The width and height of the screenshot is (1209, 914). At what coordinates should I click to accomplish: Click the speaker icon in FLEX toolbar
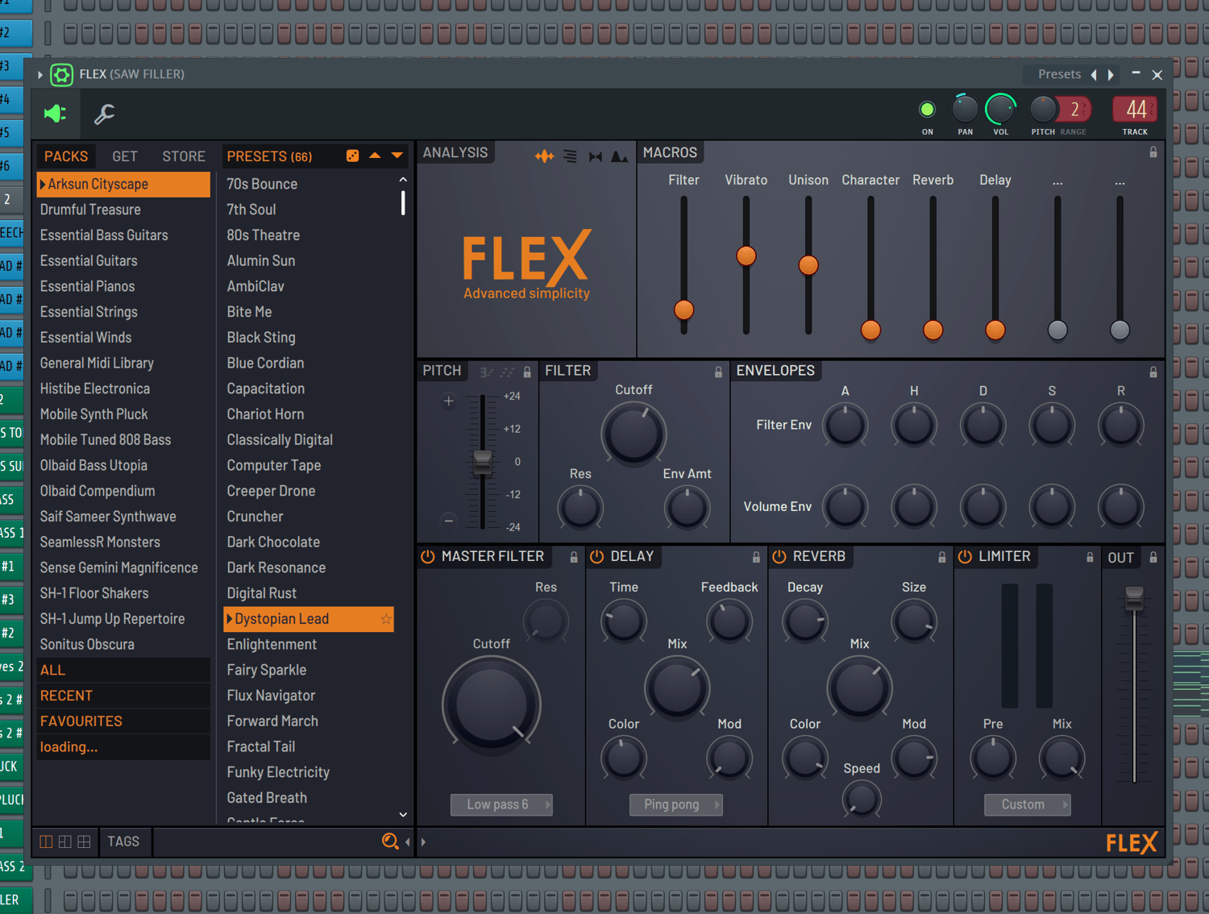pos(56,114)
